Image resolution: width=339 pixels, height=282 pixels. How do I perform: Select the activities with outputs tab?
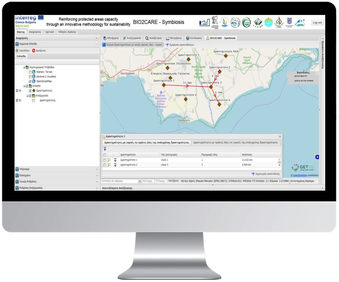tap(147, 143)
